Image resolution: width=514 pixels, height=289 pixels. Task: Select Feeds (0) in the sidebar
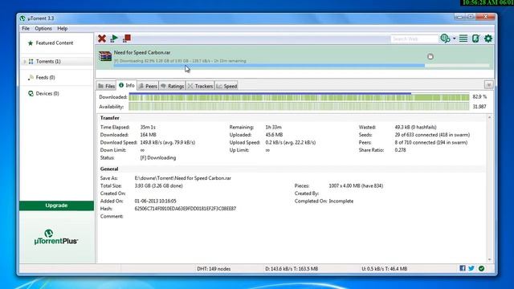tap(45, 77)
